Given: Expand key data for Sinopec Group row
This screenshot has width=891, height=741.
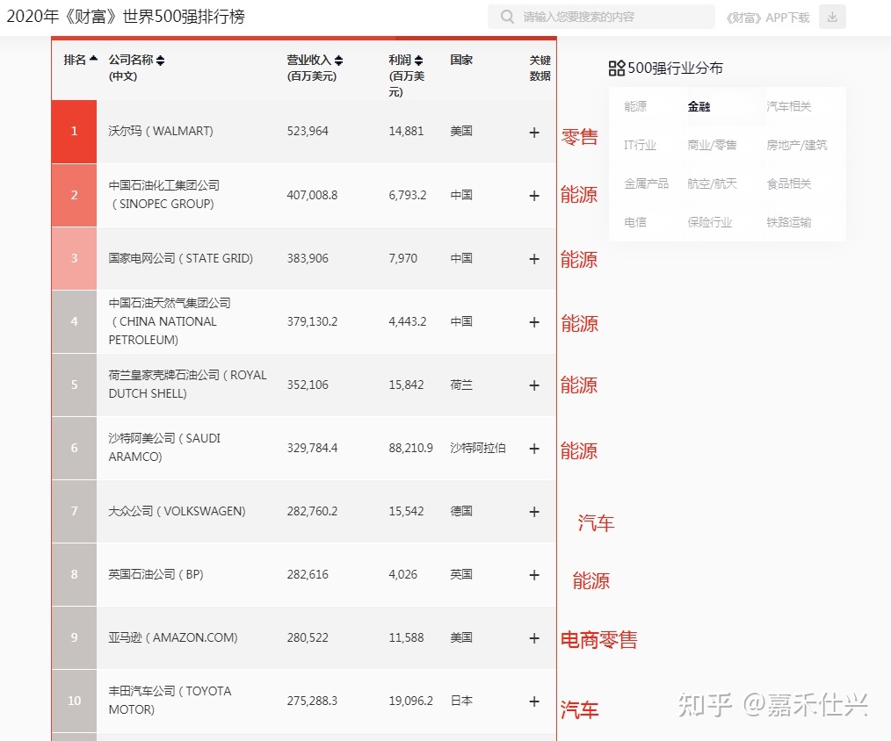Looking at the screenshot, I should pos(534,196).
